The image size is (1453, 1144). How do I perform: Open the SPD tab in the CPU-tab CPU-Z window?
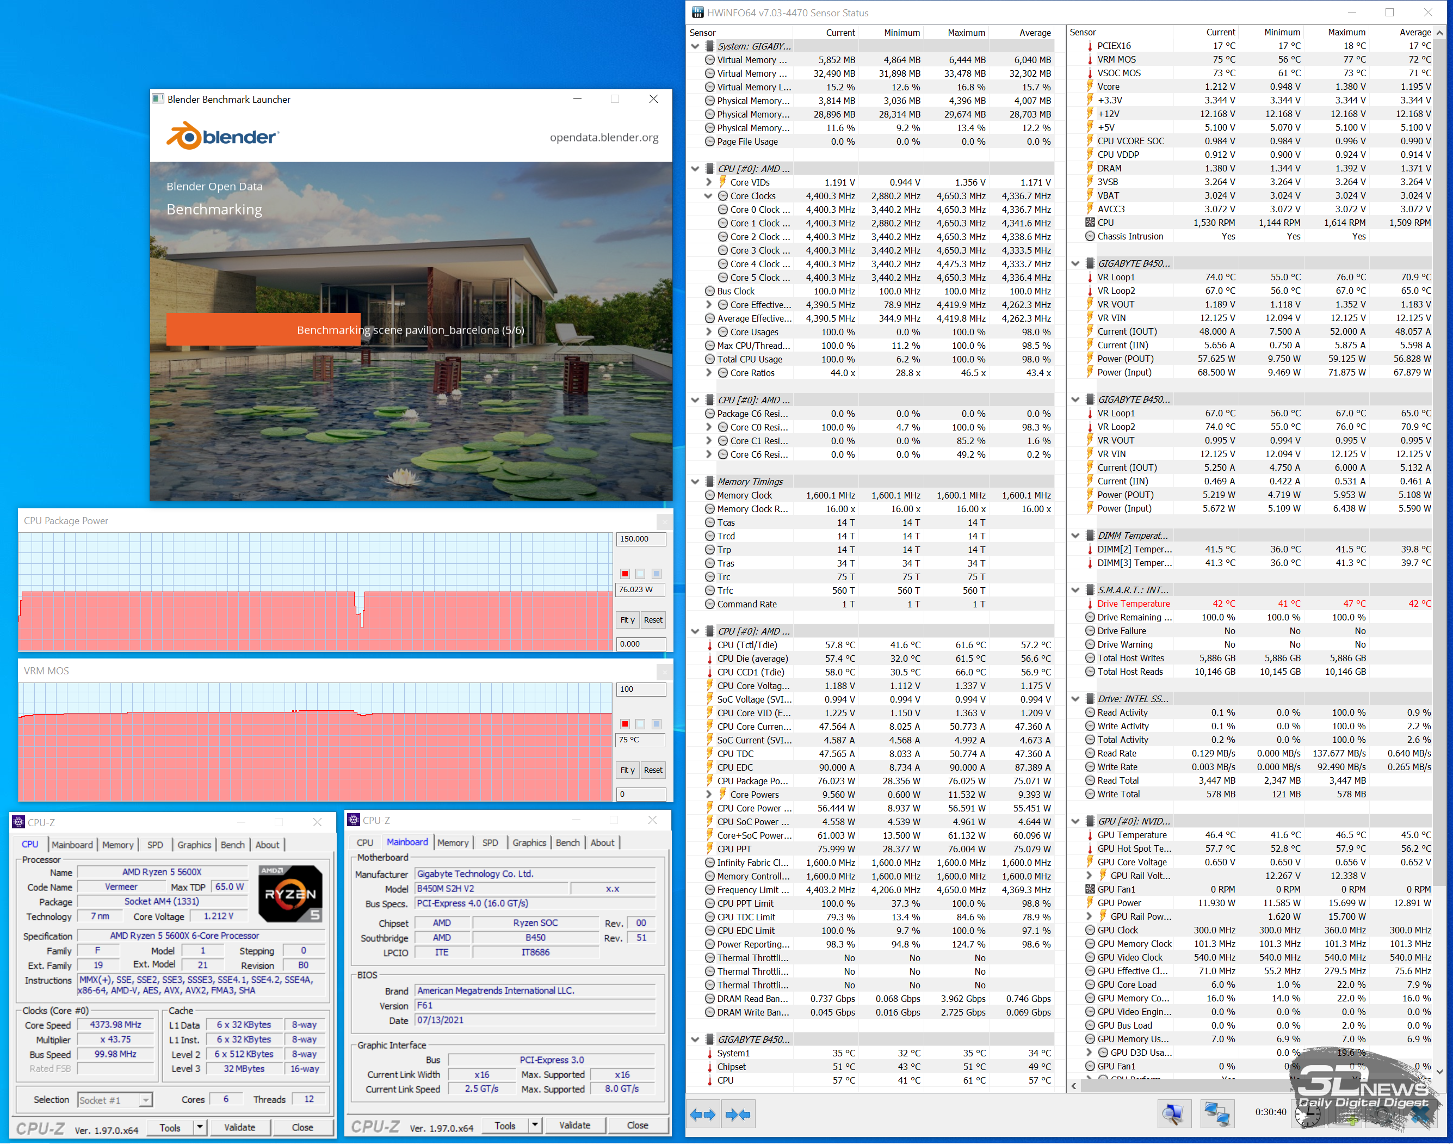click(x=156, y=845)
